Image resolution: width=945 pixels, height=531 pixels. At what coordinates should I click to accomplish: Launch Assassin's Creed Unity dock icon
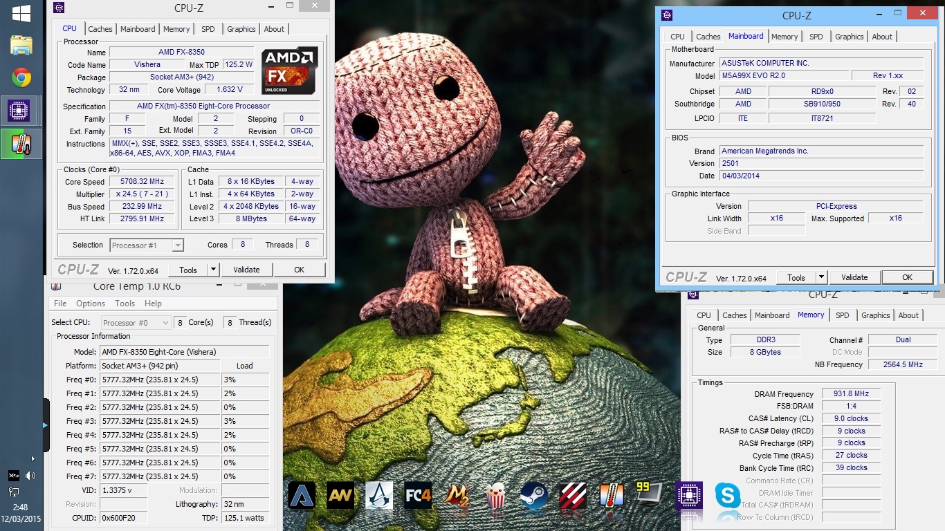[x=379, y=495]
